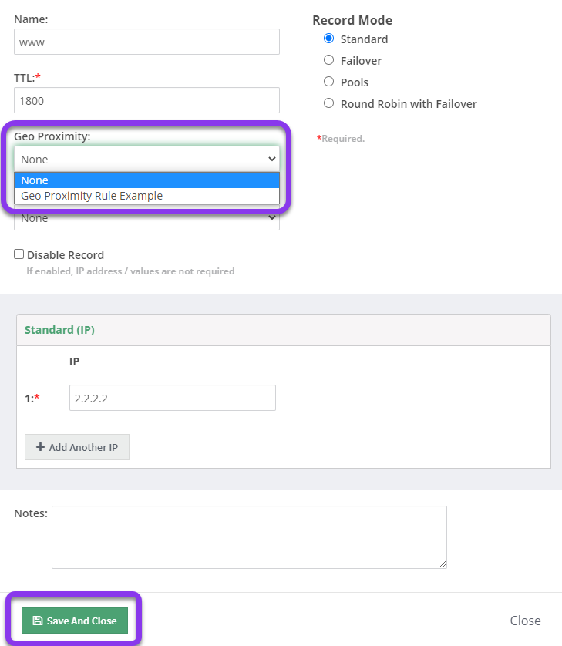Click the Add Another IP button
The height and width of the screenshot is (646, 562).
click(77, 447)
